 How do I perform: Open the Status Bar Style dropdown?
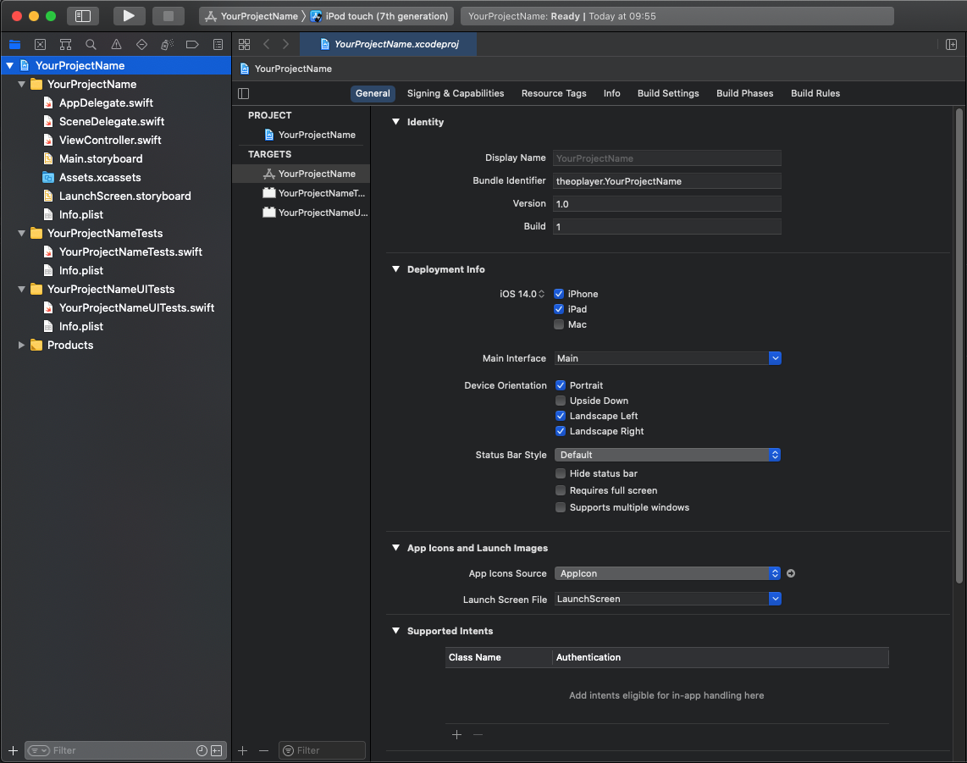point(667,455)
